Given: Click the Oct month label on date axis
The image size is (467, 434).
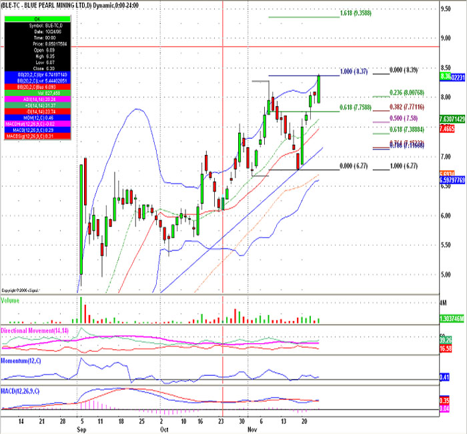Looking at the screenshot, I should (x=164, y=429).
